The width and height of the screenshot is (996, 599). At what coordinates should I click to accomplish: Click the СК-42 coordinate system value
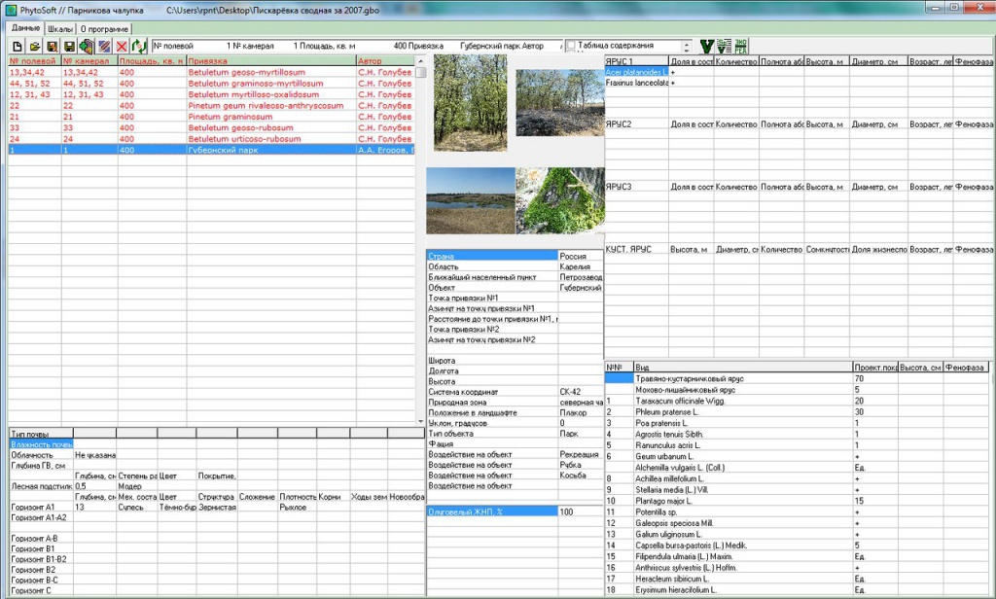(x=581, y=392)
